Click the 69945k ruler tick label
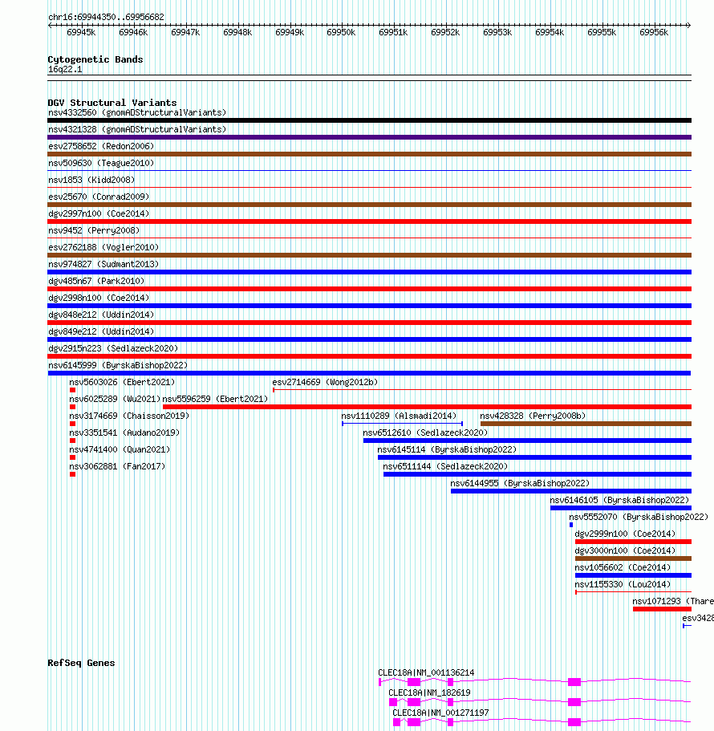This screenshot has width=714, height=731. (x=81, y=32)
